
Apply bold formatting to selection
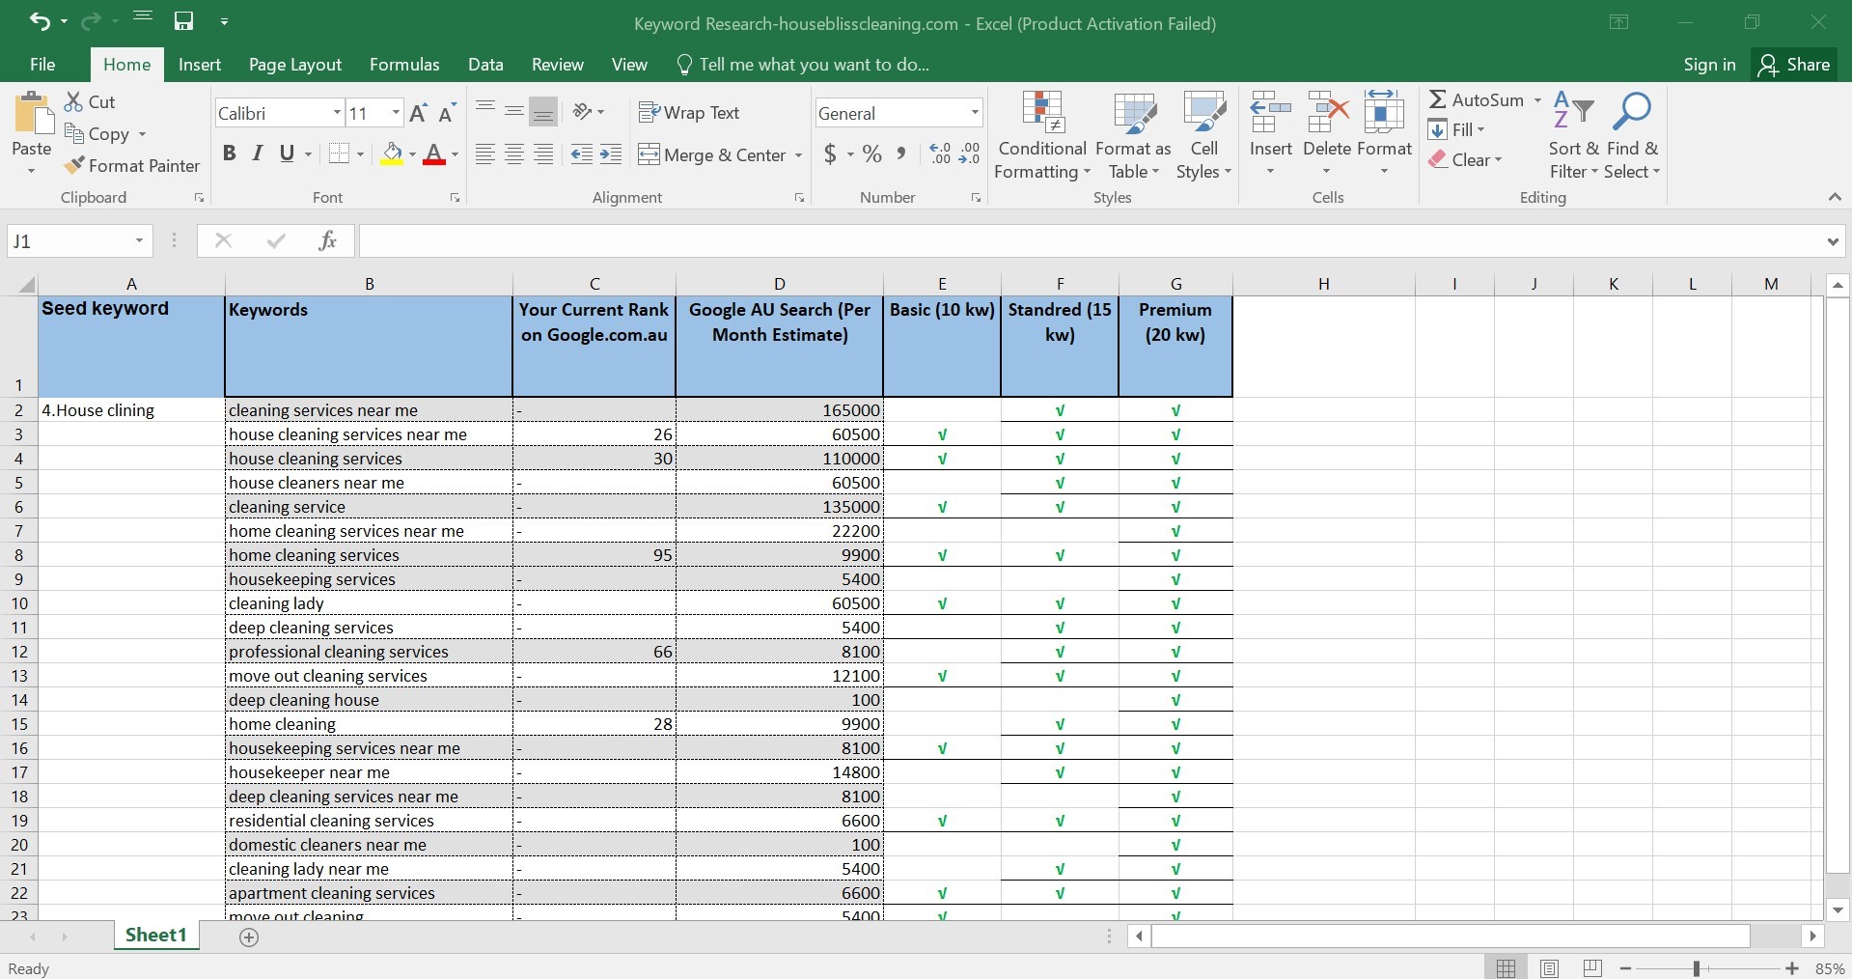[229, 154]
